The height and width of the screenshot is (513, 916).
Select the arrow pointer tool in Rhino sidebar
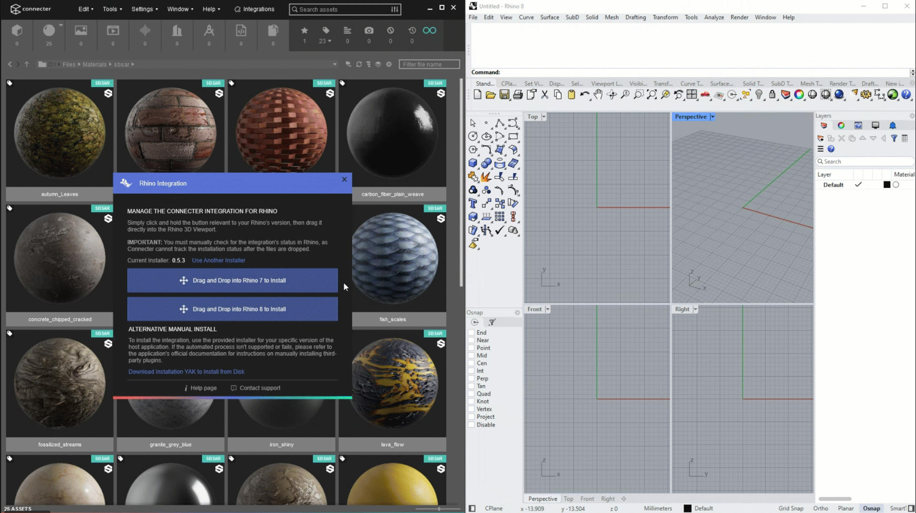[473, 123]
